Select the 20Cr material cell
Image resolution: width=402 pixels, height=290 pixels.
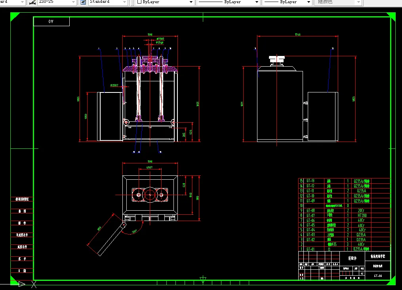click(x=361, y=211)
